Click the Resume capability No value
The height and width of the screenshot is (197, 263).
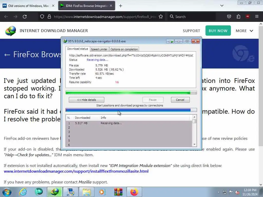117,82
